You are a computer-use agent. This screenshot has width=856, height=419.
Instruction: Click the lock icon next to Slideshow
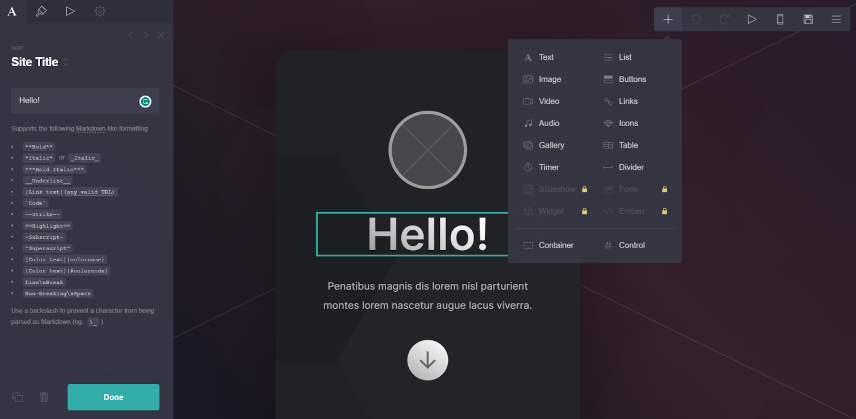tap(584, 189)
